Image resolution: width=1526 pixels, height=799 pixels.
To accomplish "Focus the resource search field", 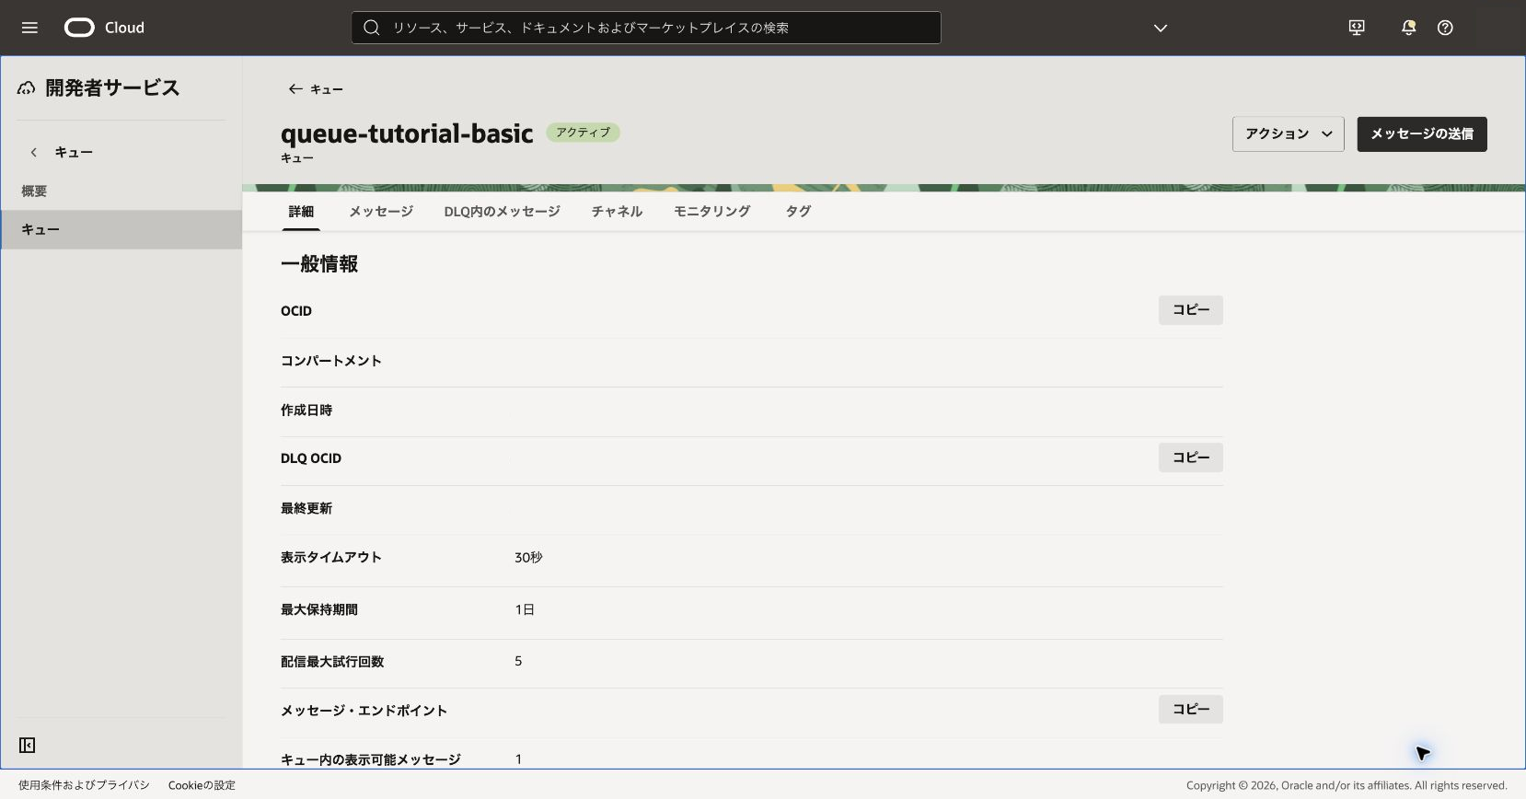I will (x=646, y=28).
